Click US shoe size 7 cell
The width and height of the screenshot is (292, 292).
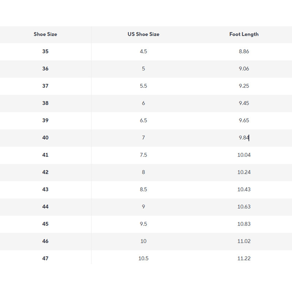(x=143, y=138)
